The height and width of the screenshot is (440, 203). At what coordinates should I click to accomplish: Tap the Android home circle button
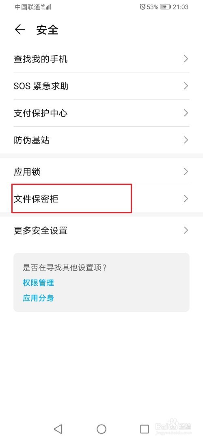101,429
